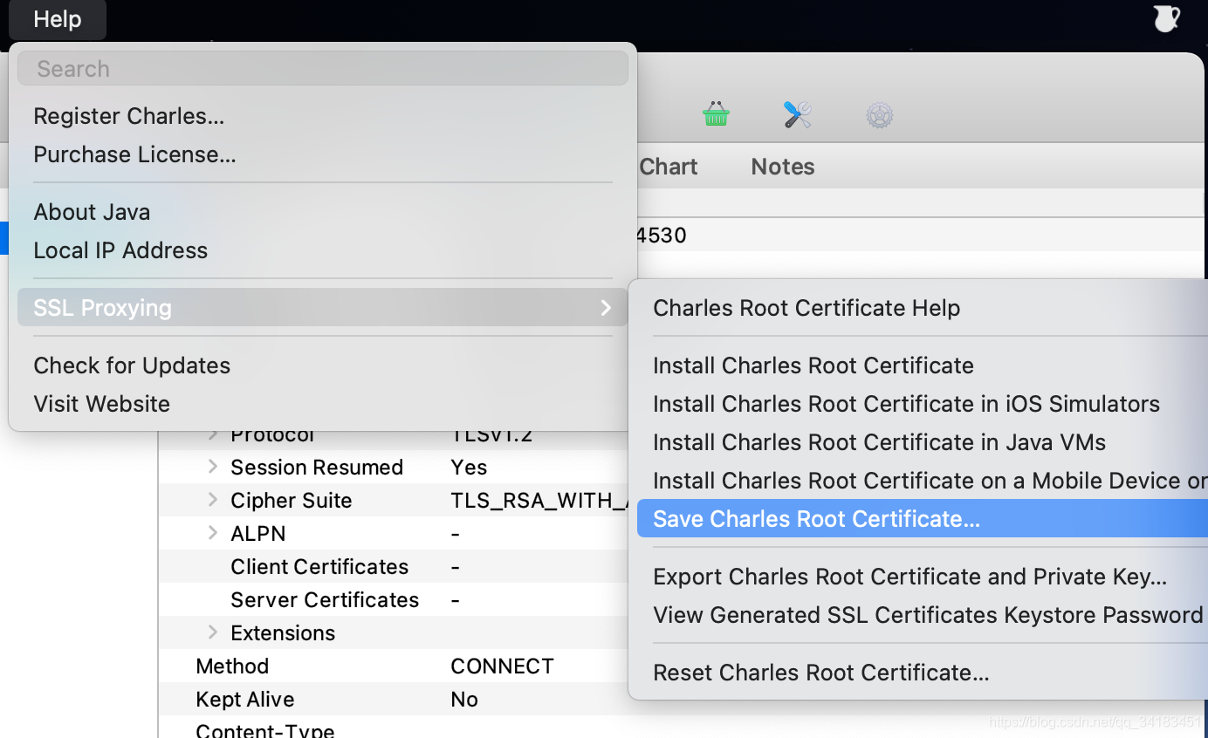Click the Kept Alive row label
This screenshot has height=738, width=1208.
coord(245,700)
